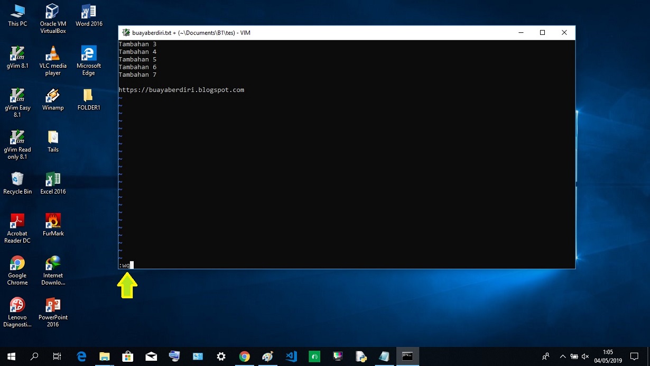Click the Vim icon in the title bar
The image size is (650, 366).
tap(126, 32)
